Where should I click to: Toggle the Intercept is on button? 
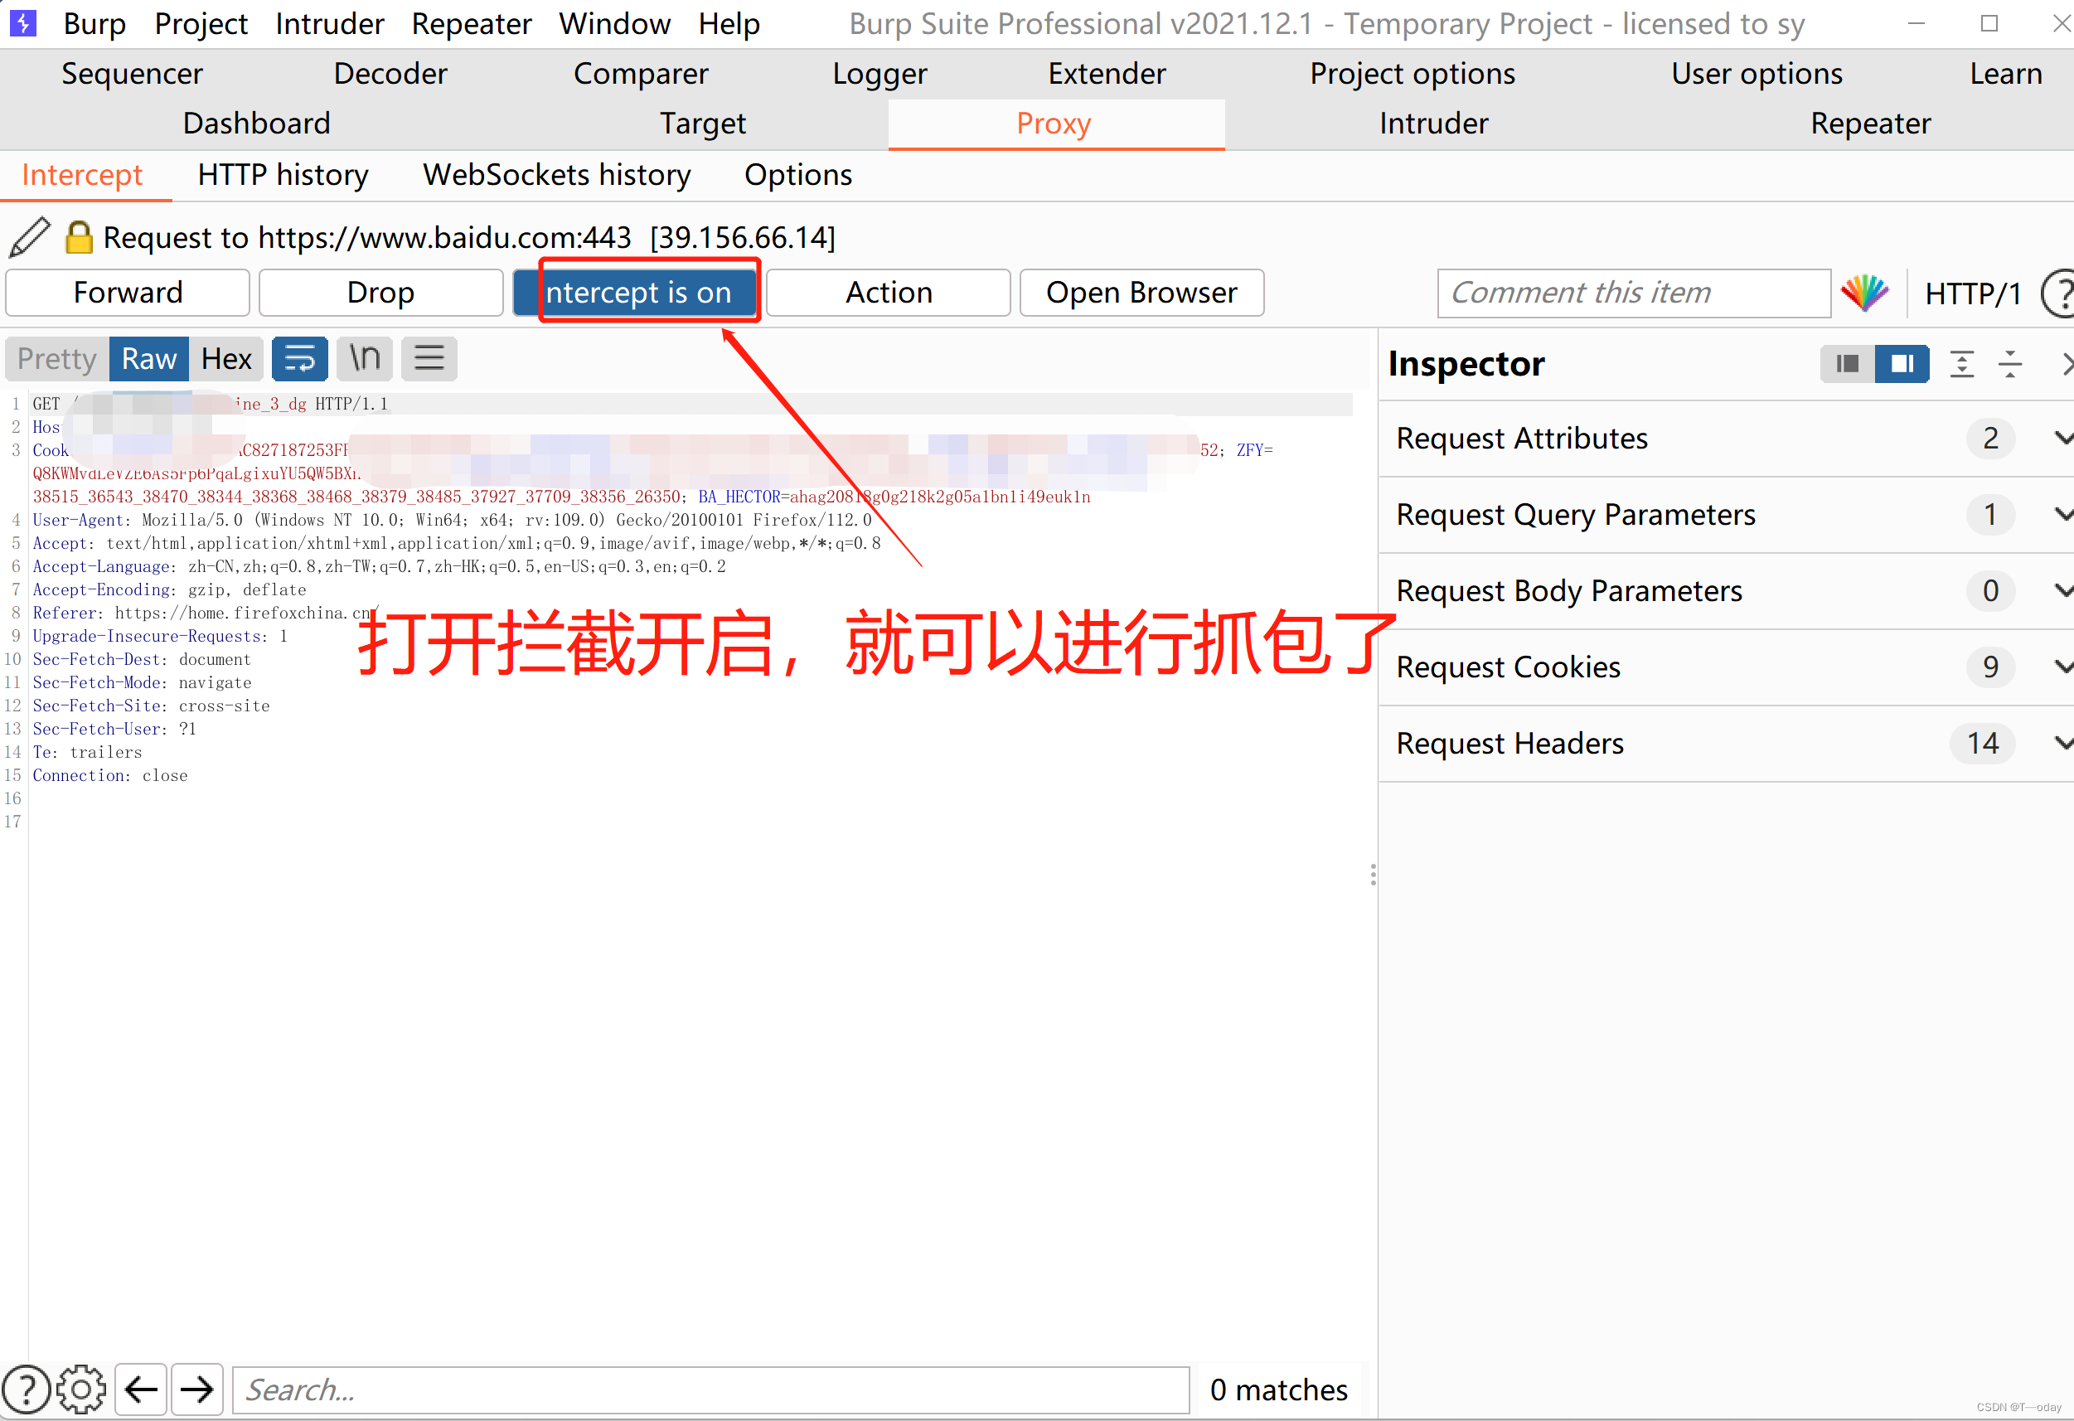[x=637, y=293]
